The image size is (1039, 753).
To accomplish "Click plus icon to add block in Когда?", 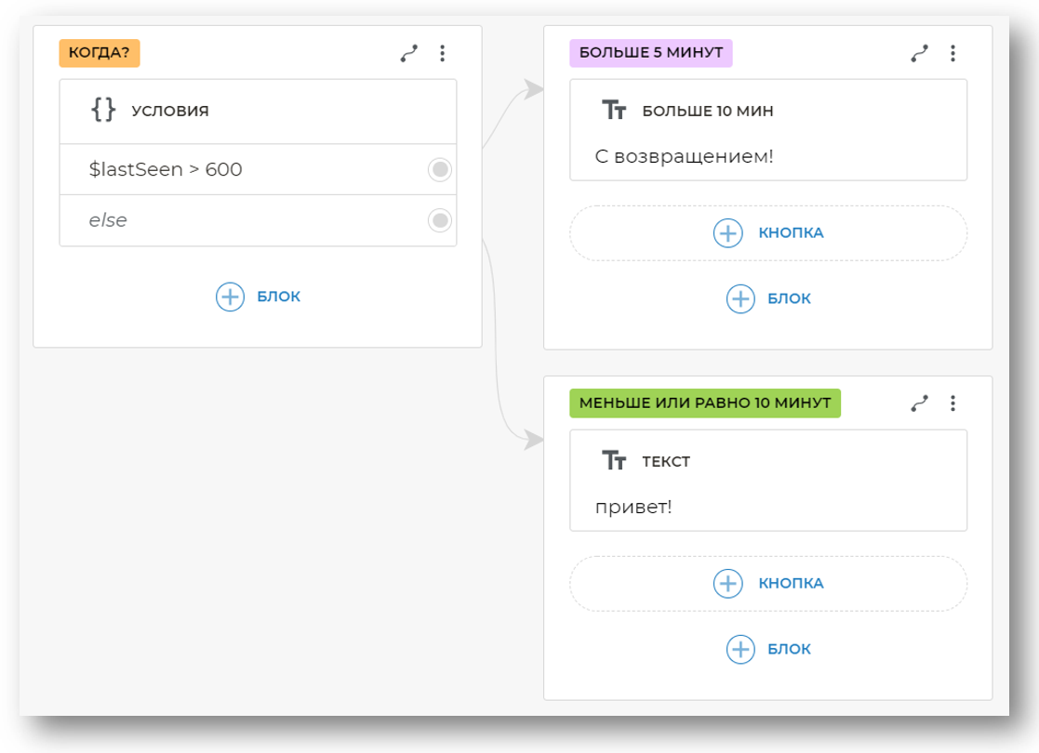I will point(230,297).
